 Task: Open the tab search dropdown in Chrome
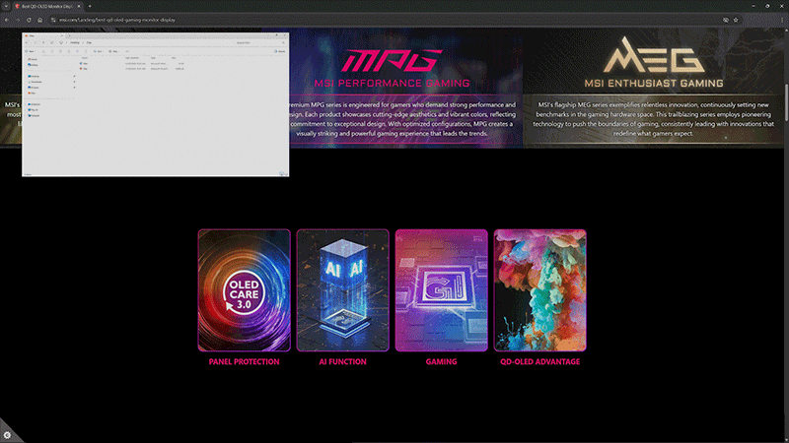point(6,6)
